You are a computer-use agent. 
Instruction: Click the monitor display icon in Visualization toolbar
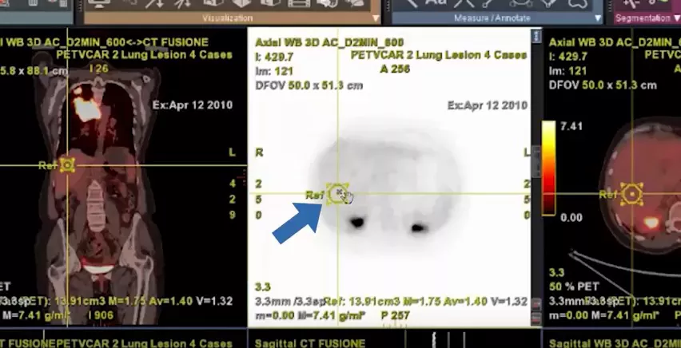tap(98, 3)
